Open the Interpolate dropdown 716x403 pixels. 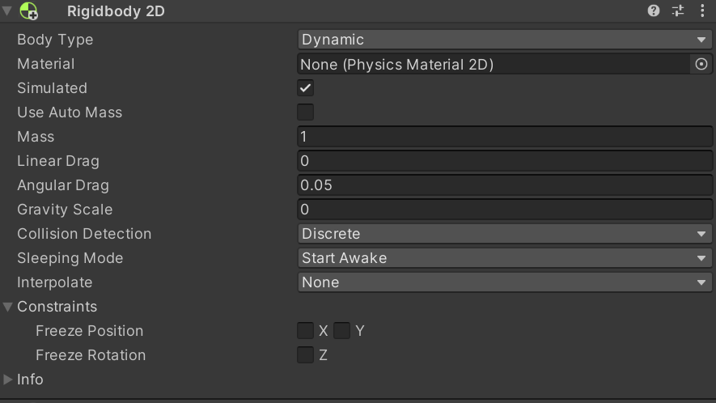click(505, 282)
